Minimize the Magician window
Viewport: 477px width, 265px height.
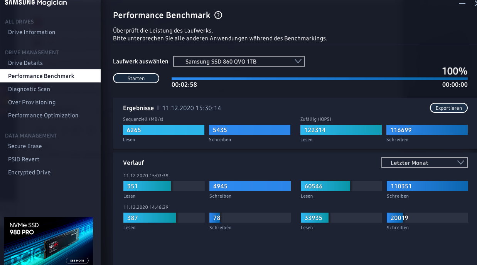[x=462, y=3]
